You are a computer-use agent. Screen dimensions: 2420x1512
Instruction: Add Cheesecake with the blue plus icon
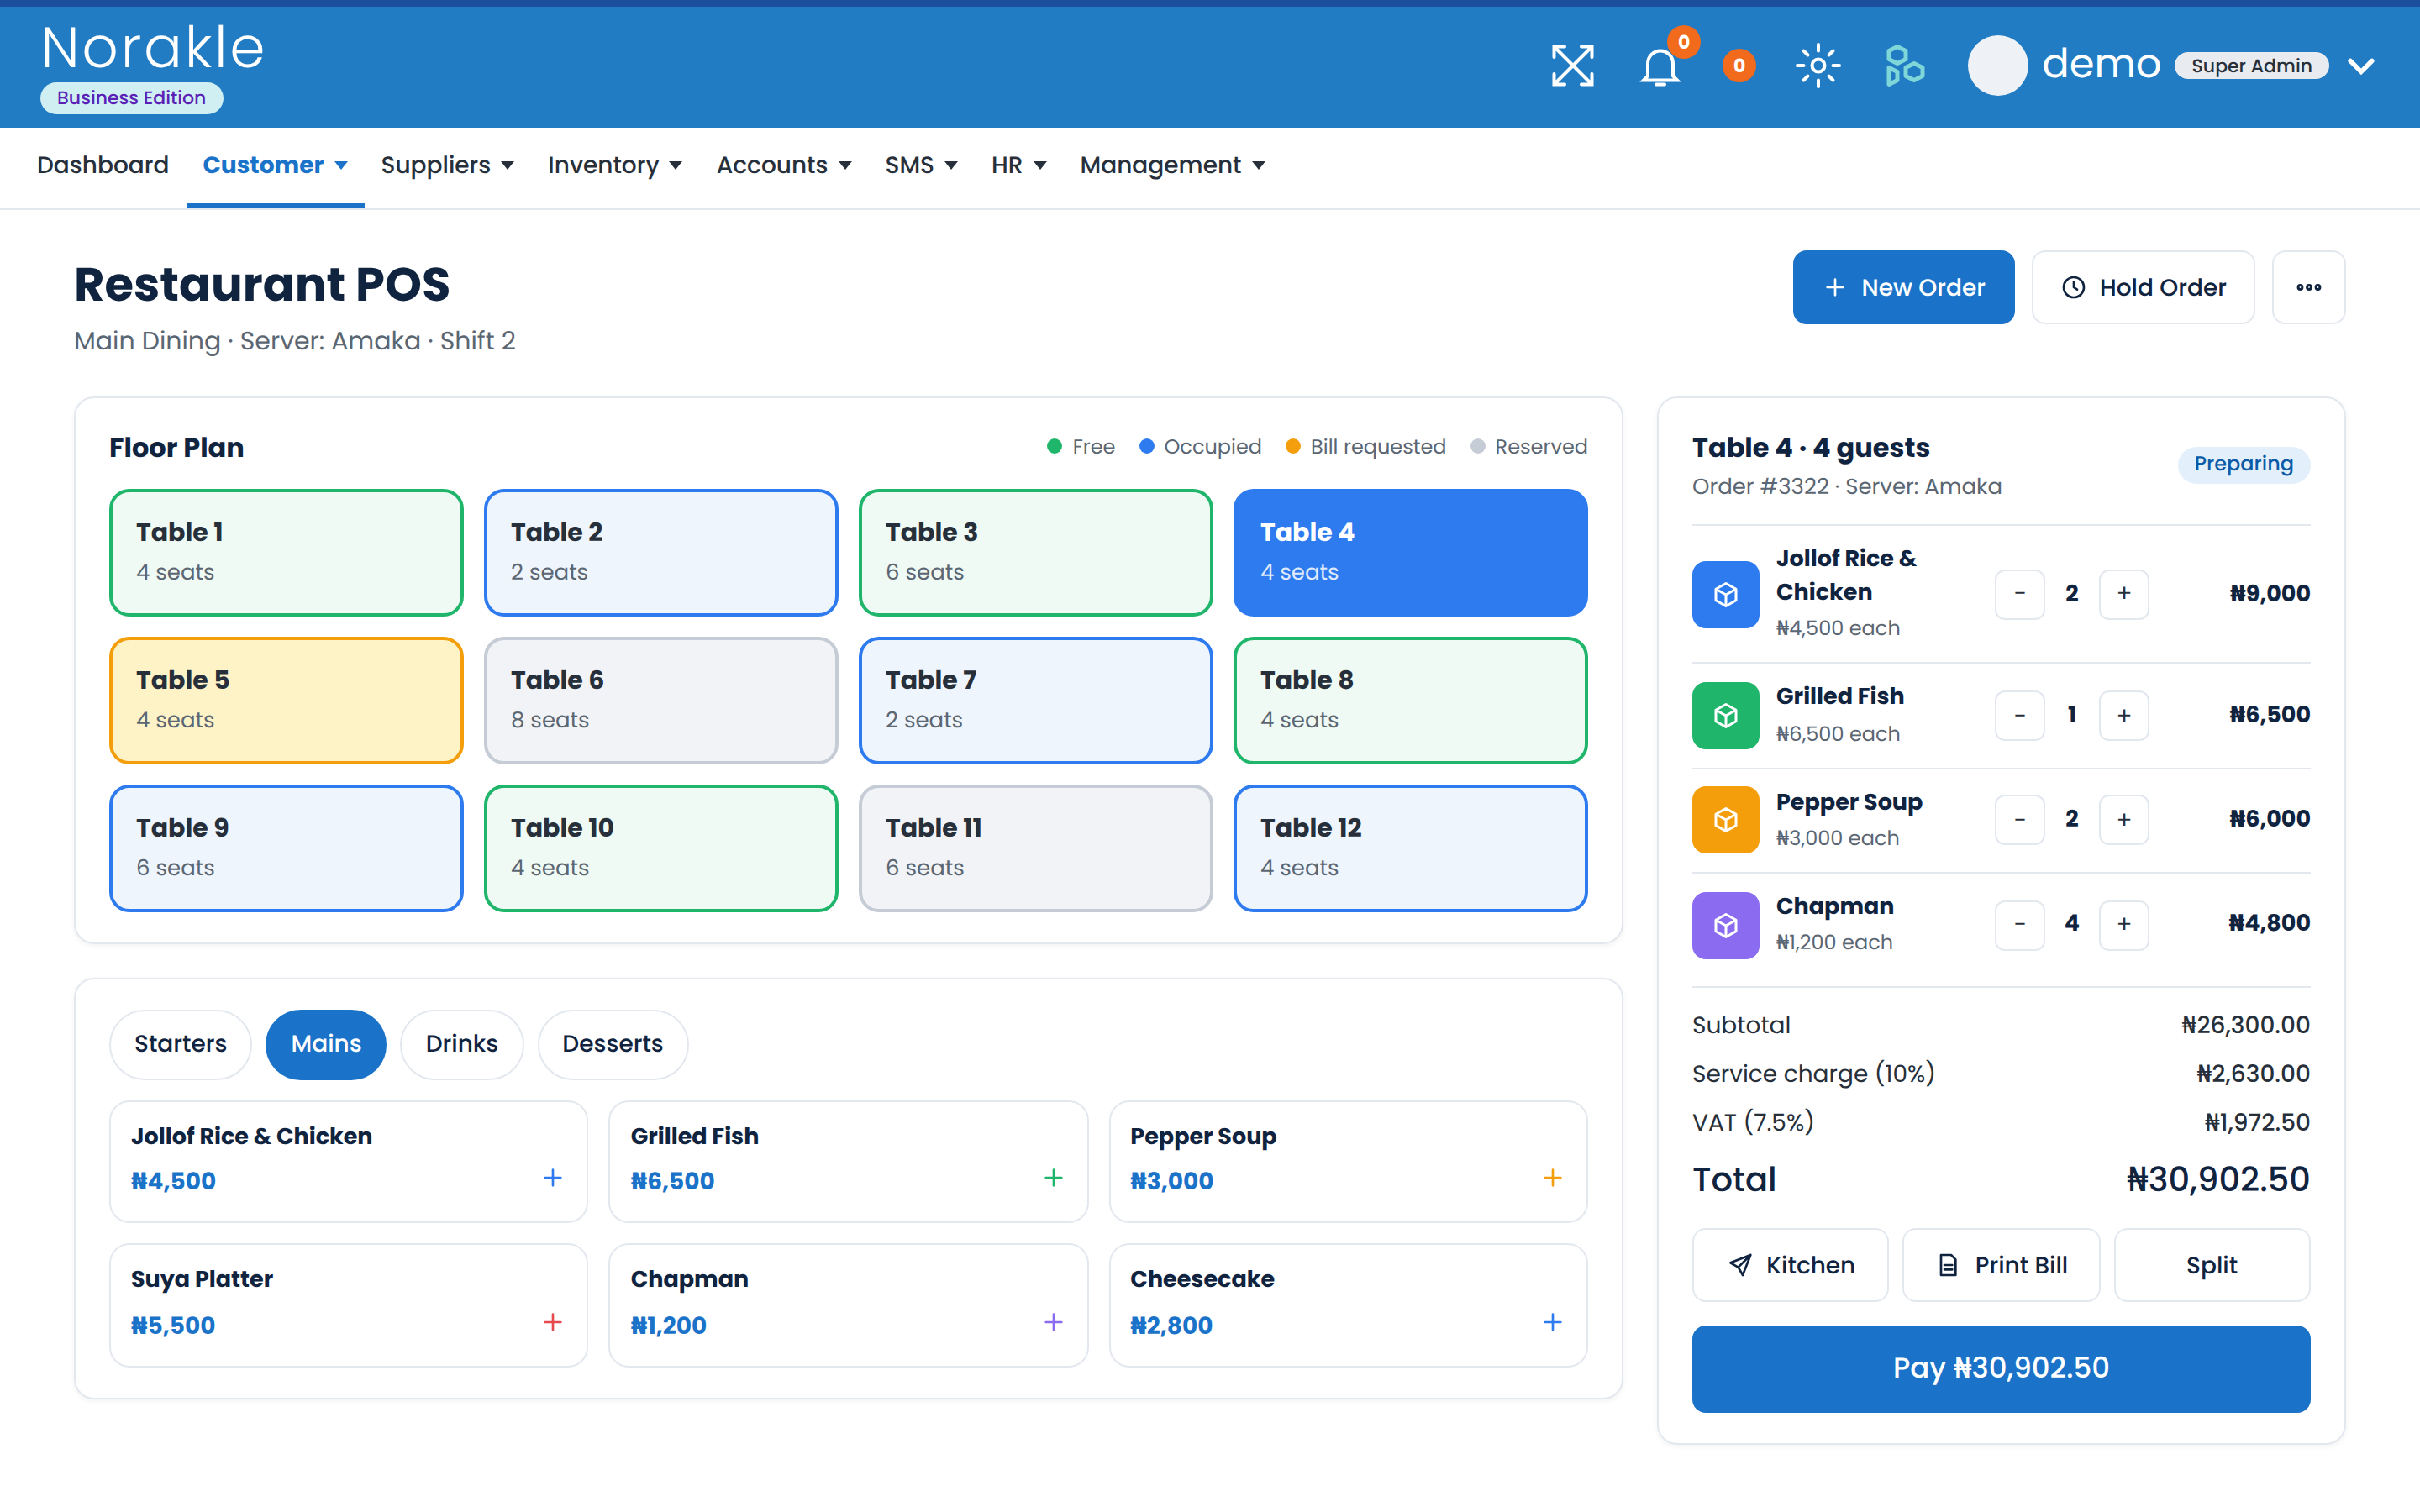1552,1322
